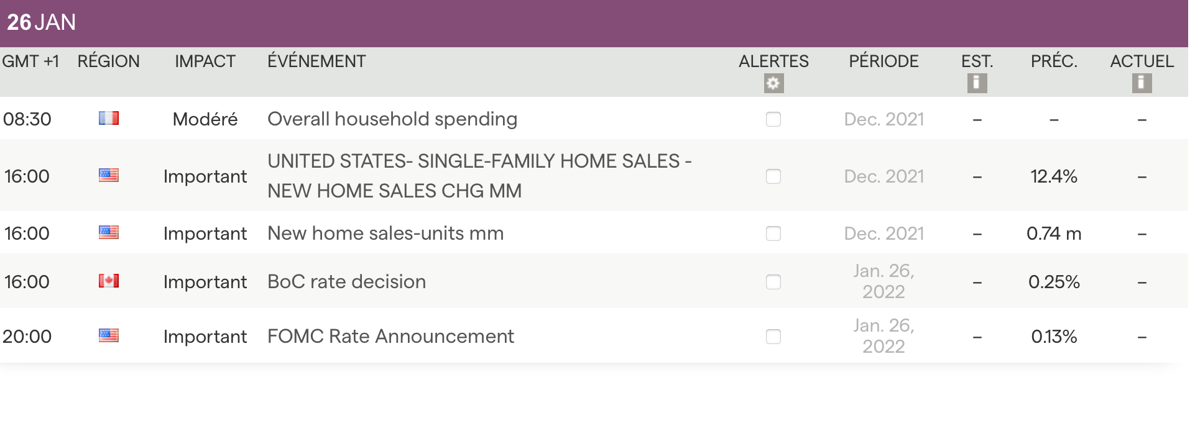Image resolution: width=1195 pixels, height=431 pixels.
Task: Click the ÉVÉNEMENT column header
Action: point(316,61)
